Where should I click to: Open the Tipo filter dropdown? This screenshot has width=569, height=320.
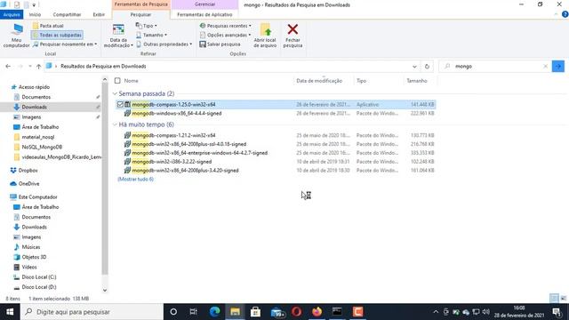point(146,26)
